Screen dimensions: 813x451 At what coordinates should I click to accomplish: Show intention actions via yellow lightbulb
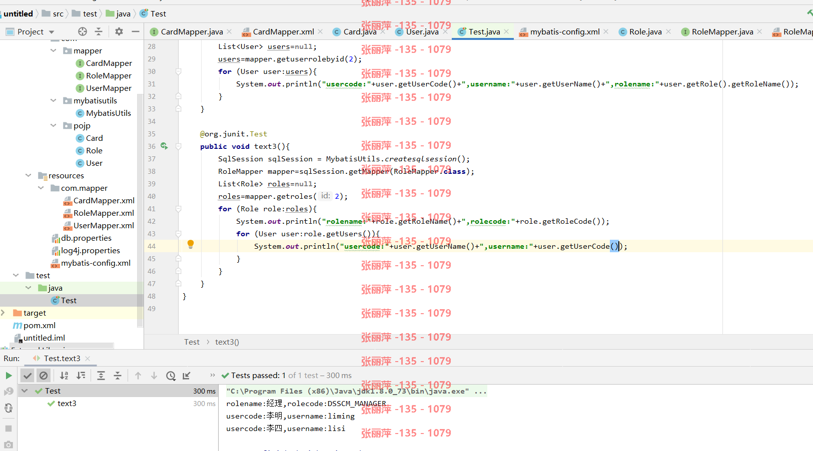point(191,244)
